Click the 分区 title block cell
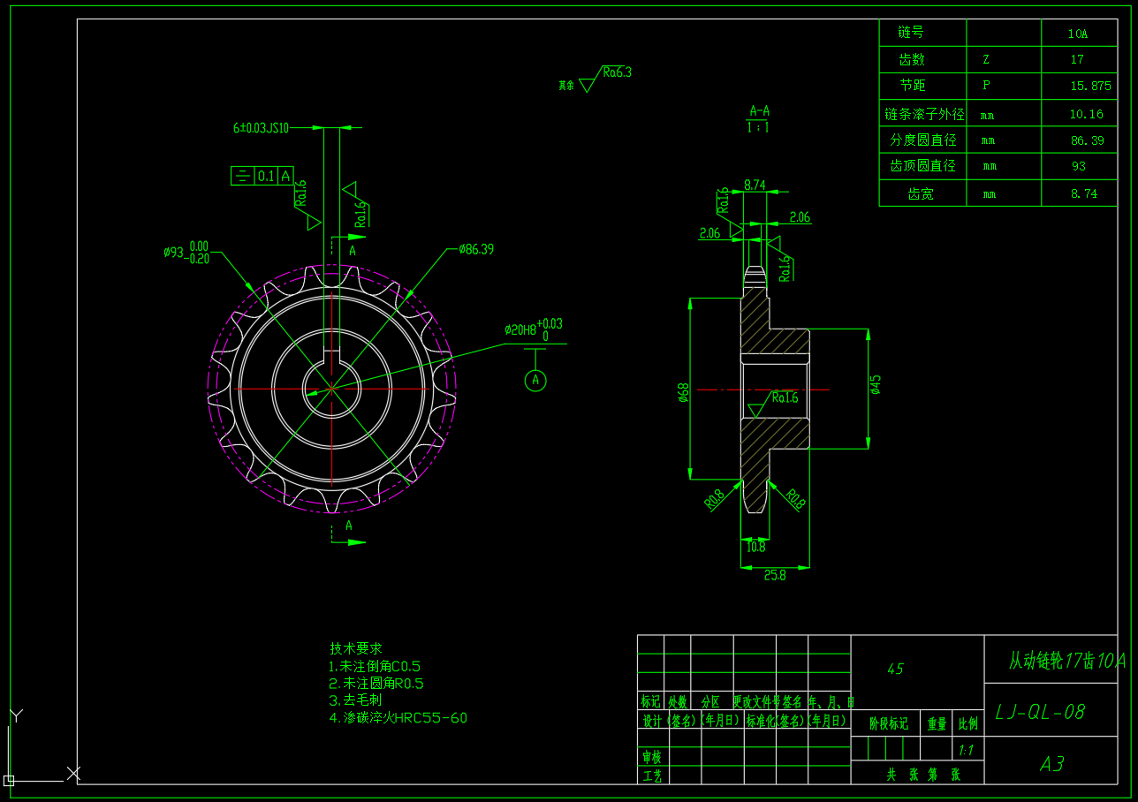The height and width of the screenshot is (802, 1138). (x=711, y=702)
